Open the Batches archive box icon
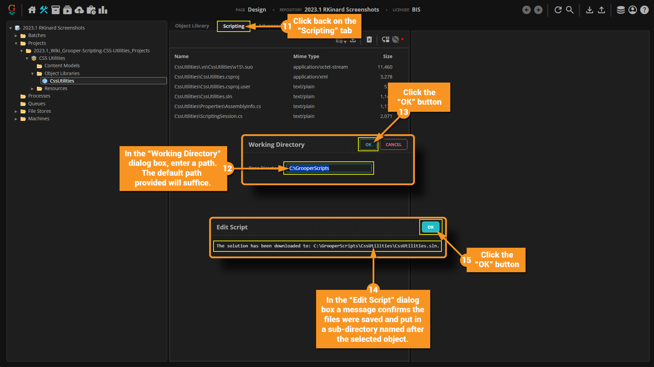Image resolution: width=654 pixels, height=367 pixels. 56,10
